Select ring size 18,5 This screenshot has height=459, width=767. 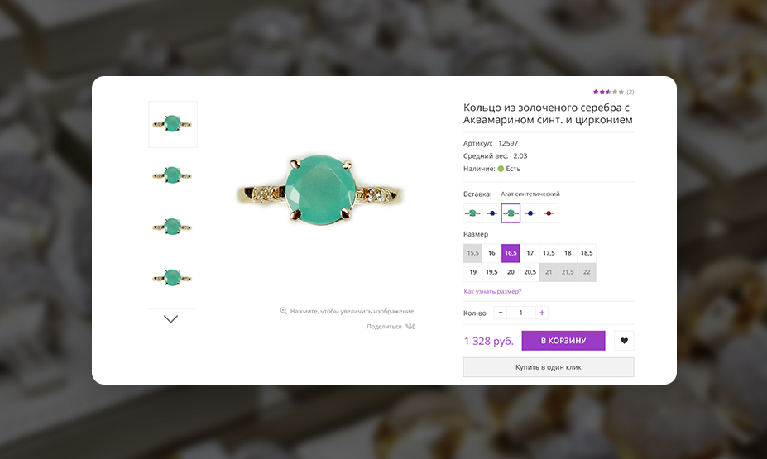[x=587, y=253]
